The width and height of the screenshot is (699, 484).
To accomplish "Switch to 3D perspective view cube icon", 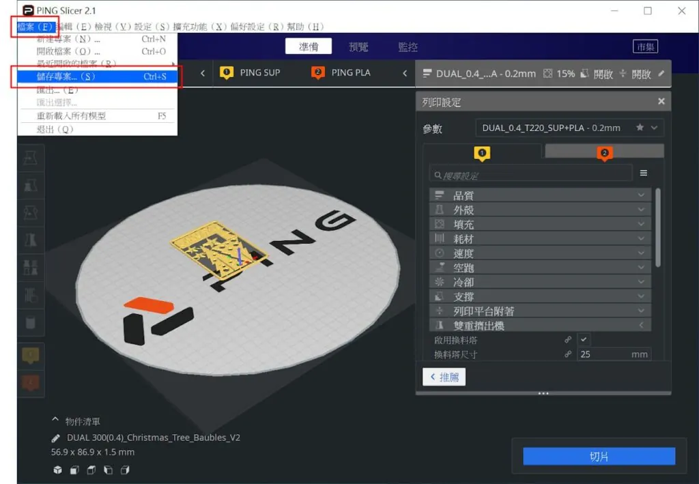I will pos(57,470).
